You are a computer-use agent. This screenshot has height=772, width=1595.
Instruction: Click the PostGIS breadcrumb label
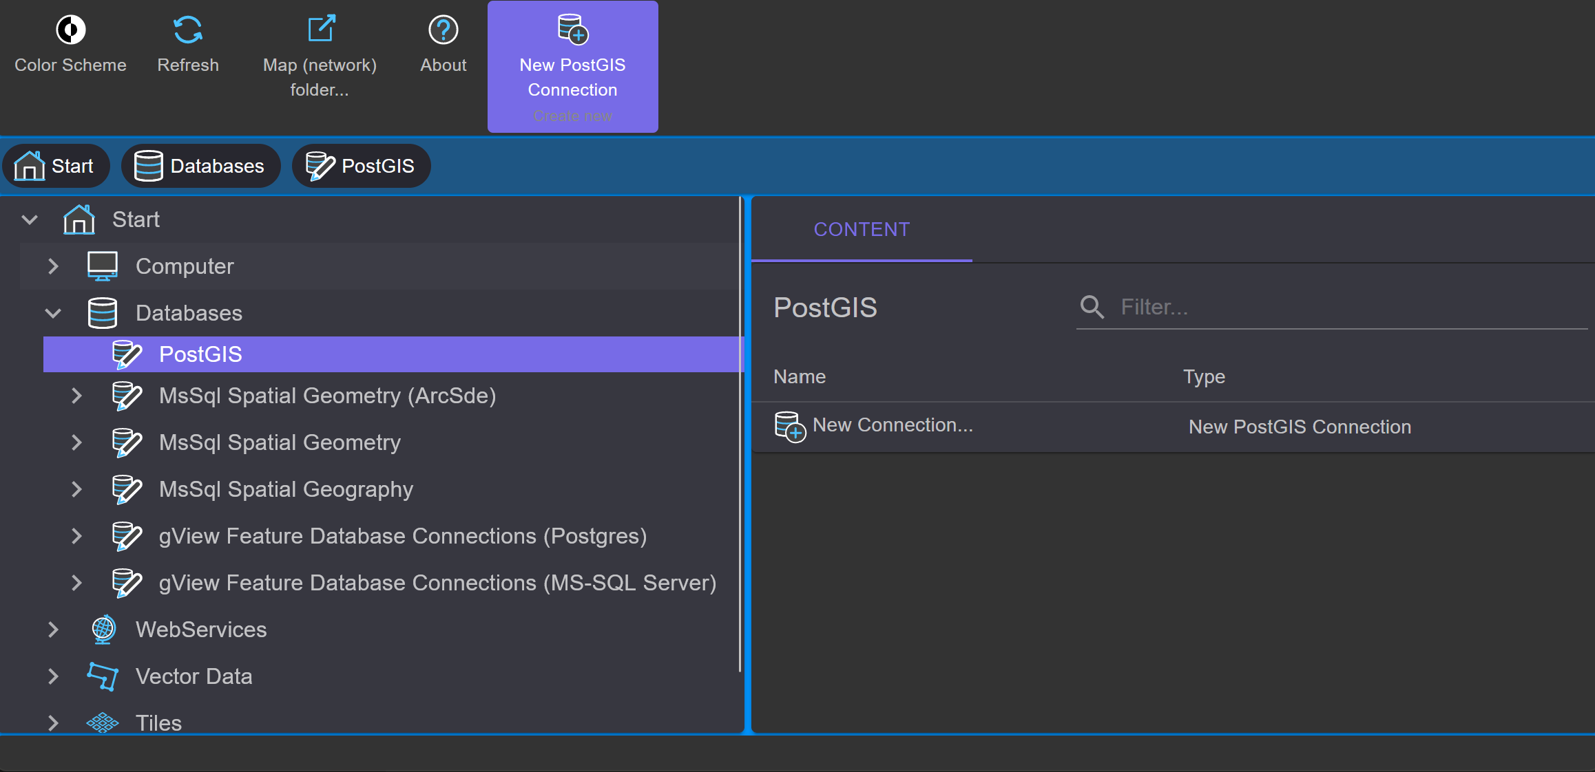point(378,166)
